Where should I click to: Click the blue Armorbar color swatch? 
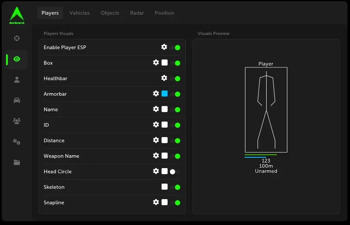tap(165, 94)
